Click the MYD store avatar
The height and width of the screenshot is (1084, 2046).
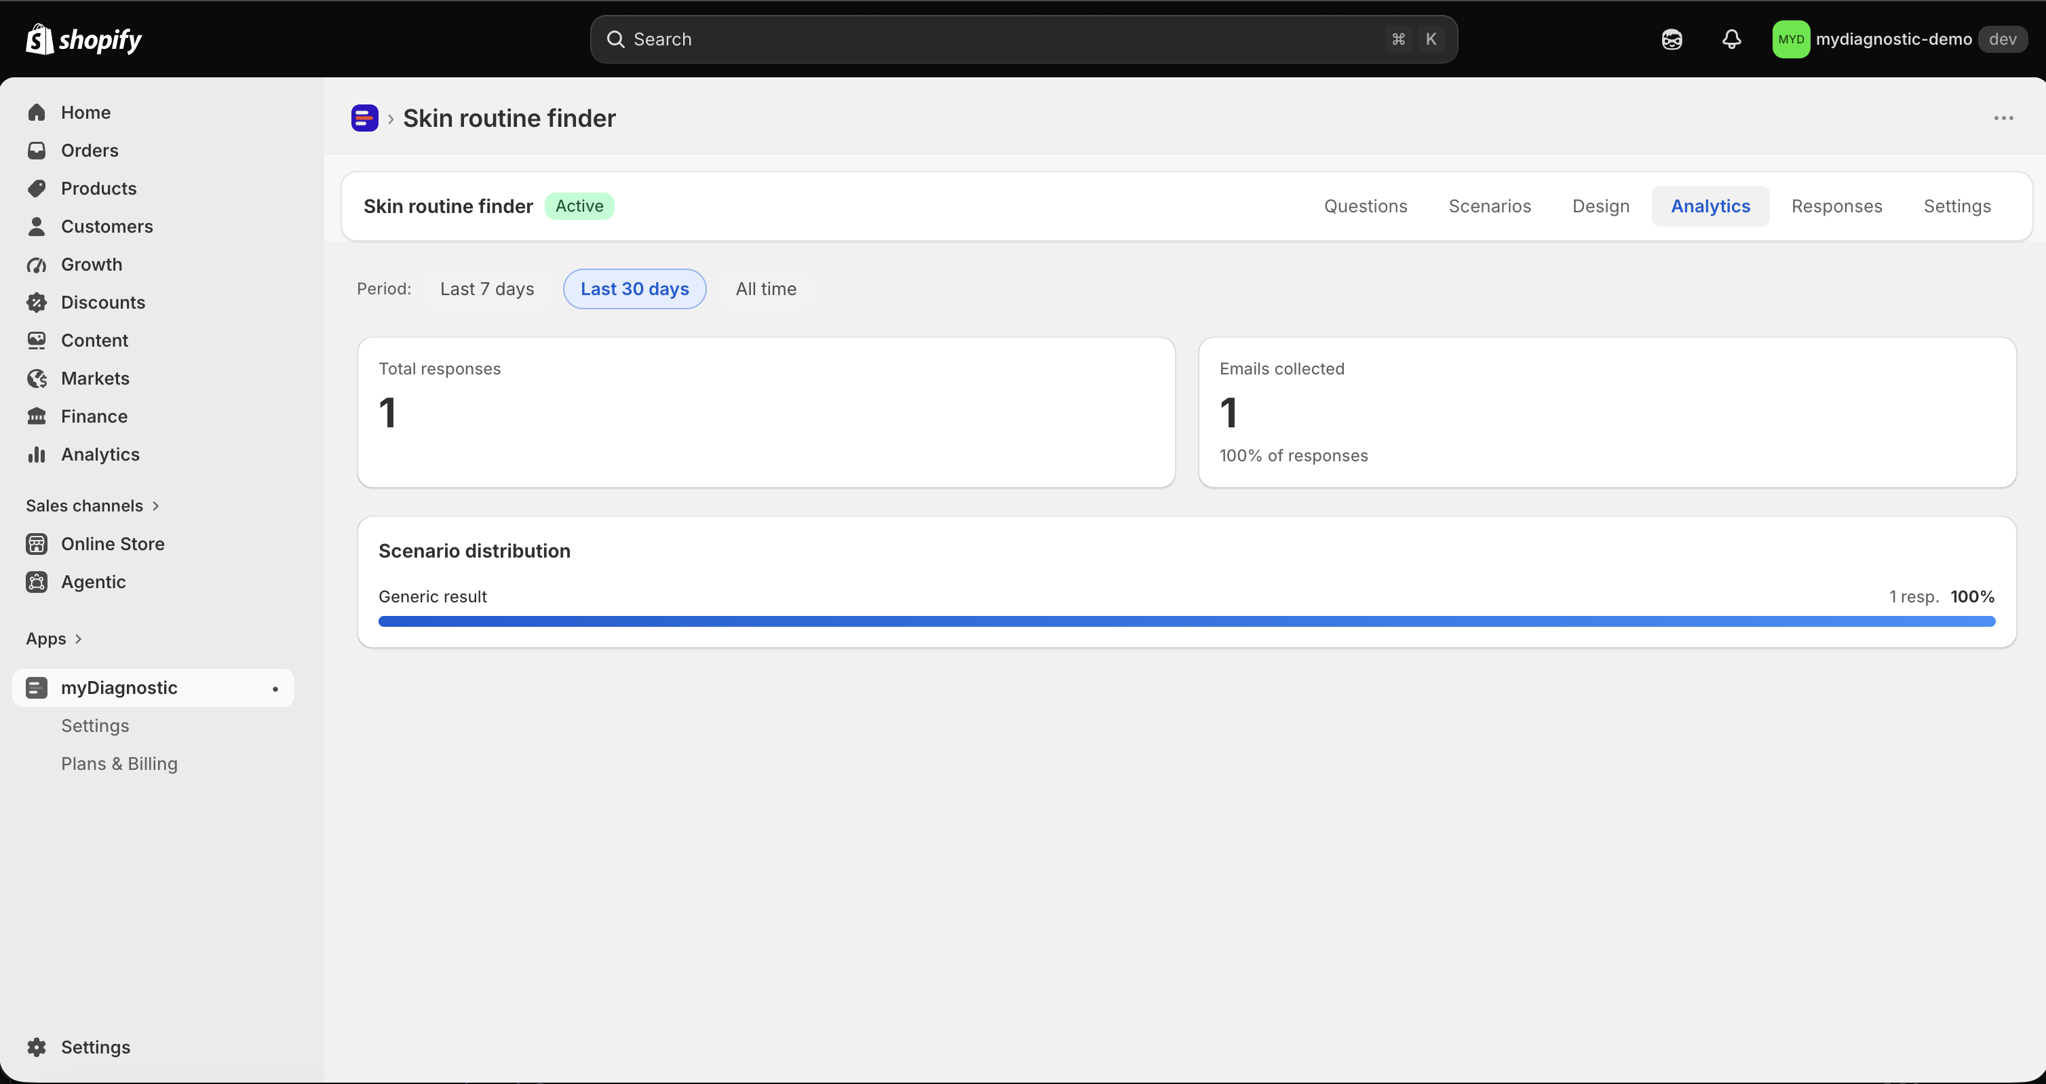[1790, 39]
